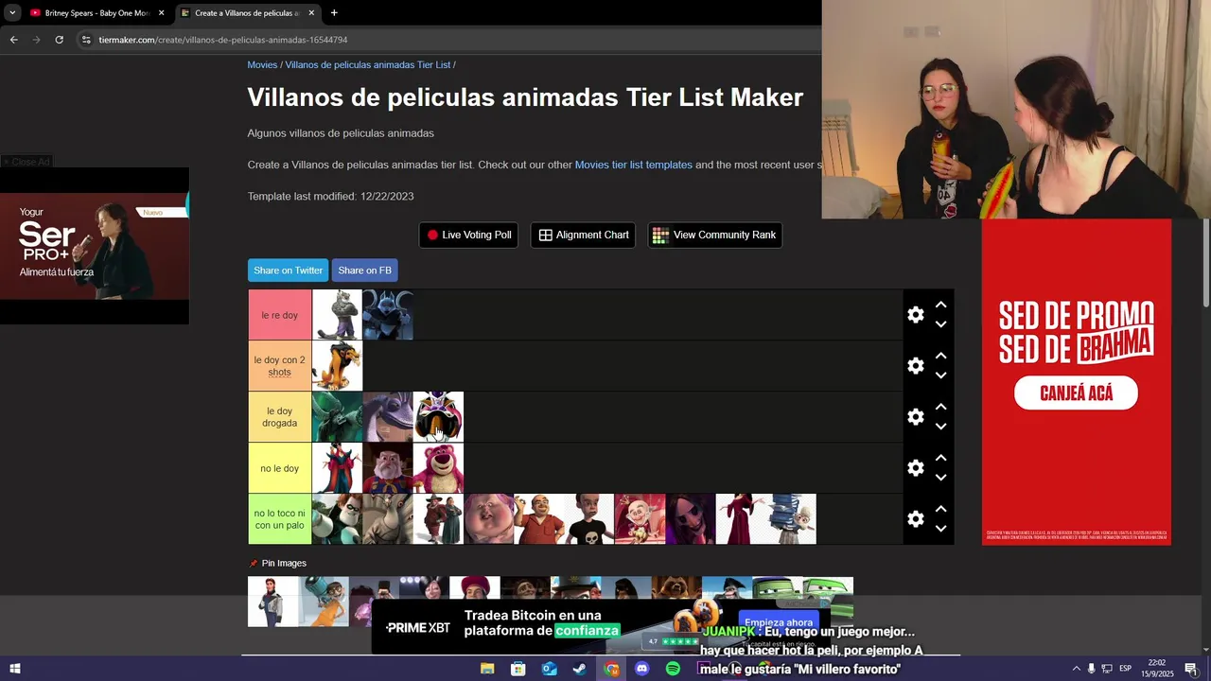Image resolution: width=1211 pixels, height=681 pixels.
Task: Click the microphone tray icon
Action: coord(1091,669)
